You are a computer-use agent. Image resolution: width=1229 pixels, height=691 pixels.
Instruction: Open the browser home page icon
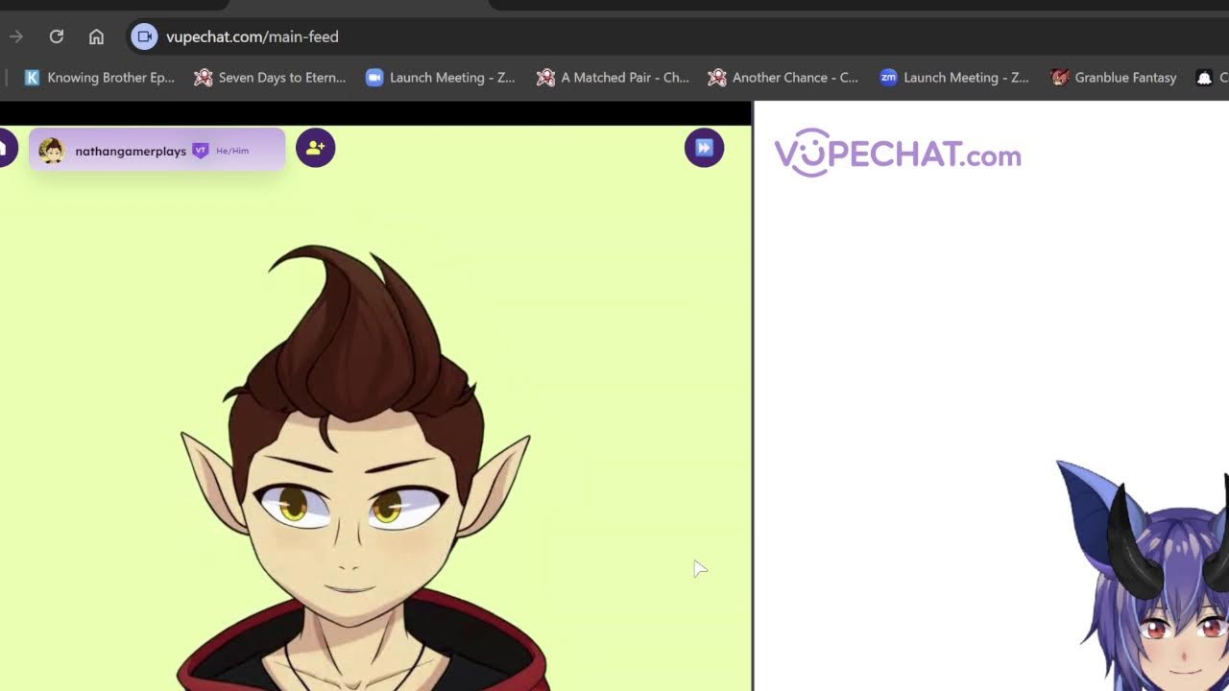96,36
